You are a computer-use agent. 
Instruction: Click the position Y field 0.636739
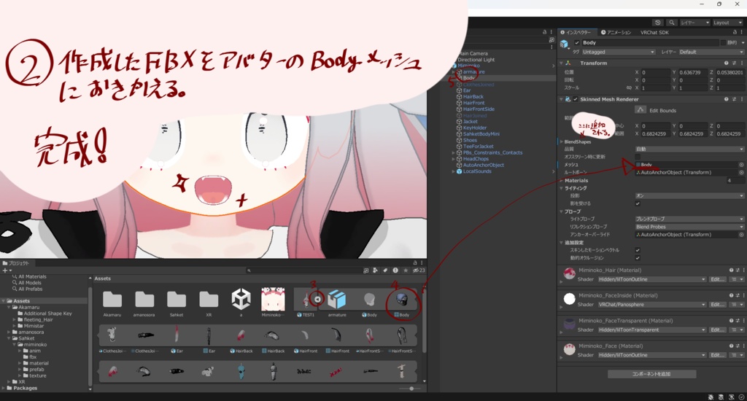[692, 72]
